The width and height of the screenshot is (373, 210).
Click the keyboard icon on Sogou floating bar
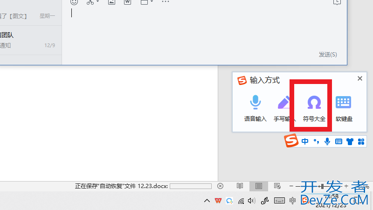(338, 142)
